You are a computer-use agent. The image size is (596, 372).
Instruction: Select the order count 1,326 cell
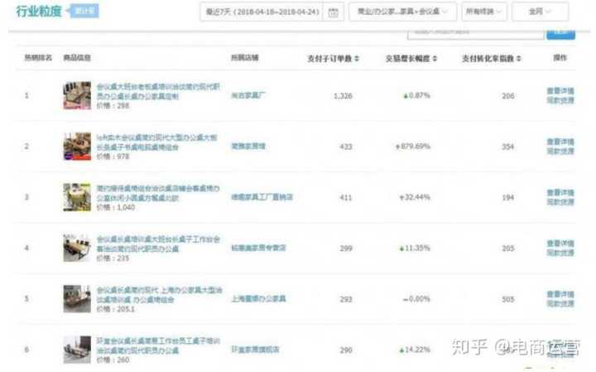click(x=343, y=96)
